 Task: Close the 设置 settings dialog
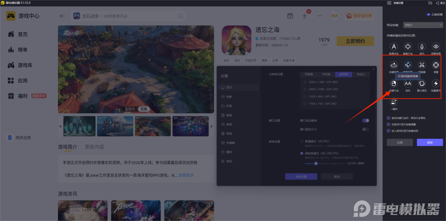[374, 69]
